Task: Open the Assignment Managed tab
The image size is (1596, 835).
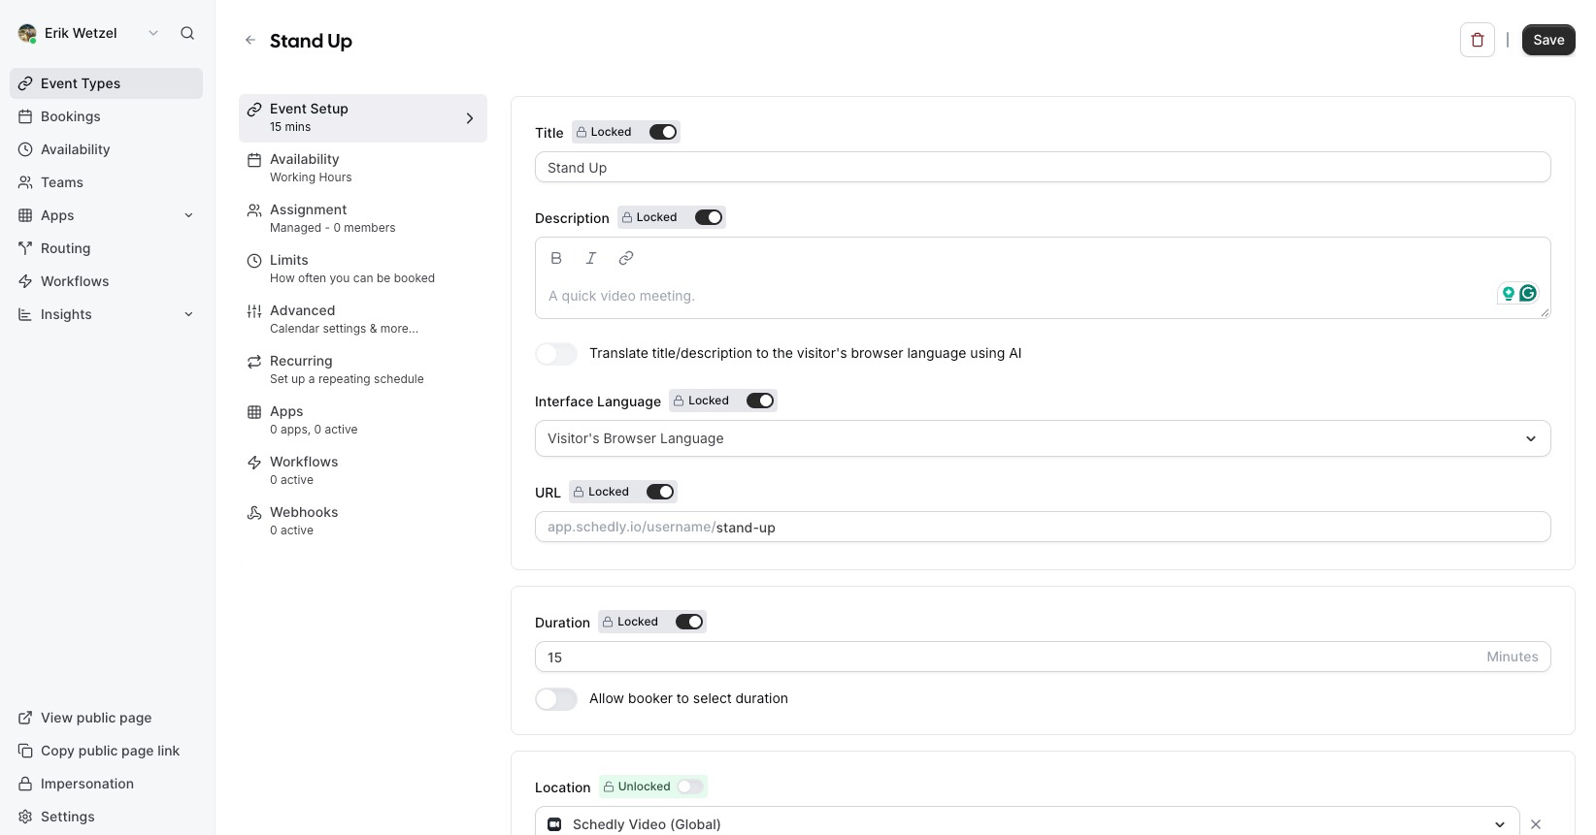Action: coord(363,218)
